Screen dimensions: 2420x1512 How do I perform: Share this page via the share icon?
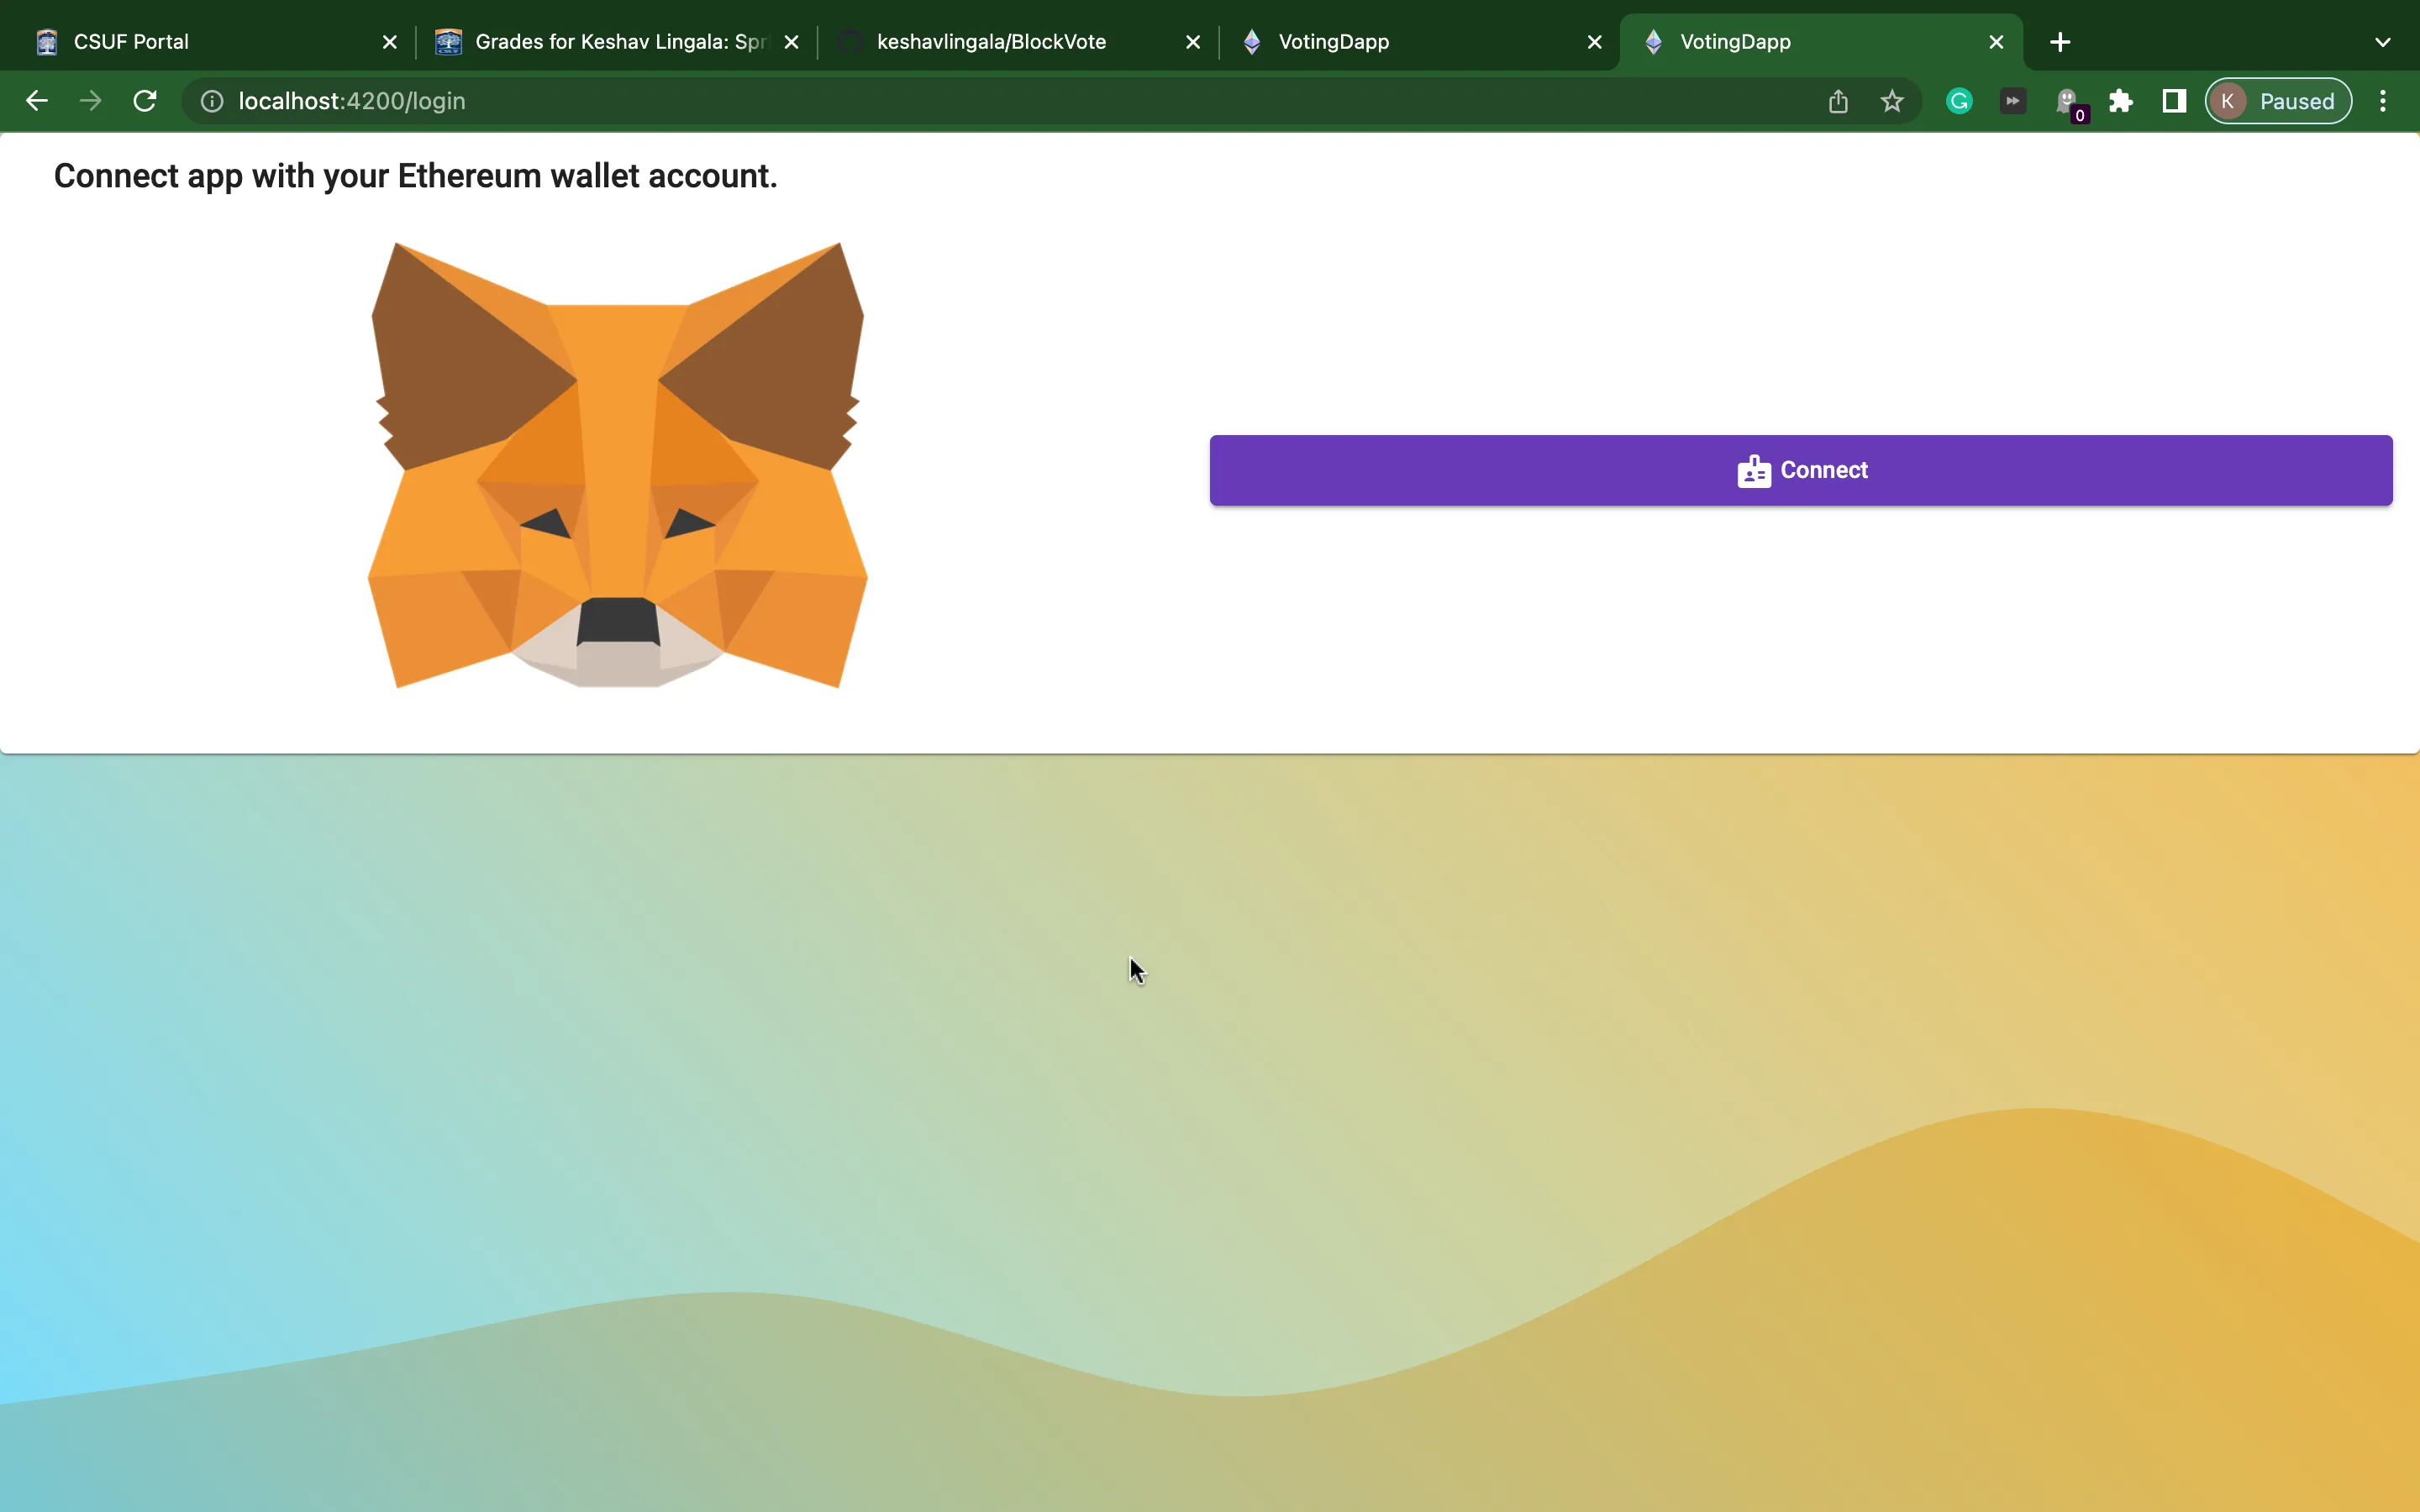[1838, 101]
